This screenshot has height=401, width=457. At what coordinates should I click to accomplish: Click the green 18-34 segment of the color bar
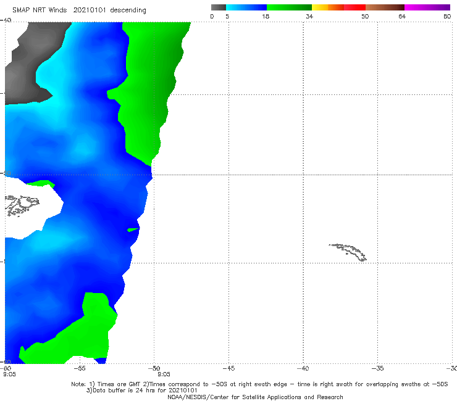click(289, 7)
